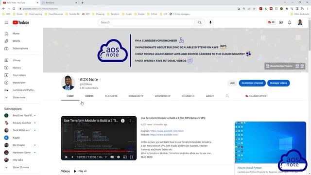The width and height of the screenshot is (311, 175).
Task: Open the www.aosnote.com website link
Action: [x=164, y=135]
